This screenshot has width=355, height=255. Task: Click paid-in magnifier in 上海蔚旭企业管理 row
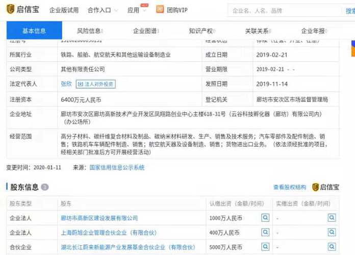[x=332, y=233]
